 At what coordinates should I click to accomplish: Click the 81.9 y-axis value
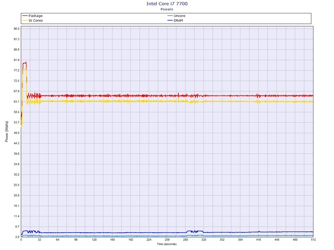[x=16, y=60]
